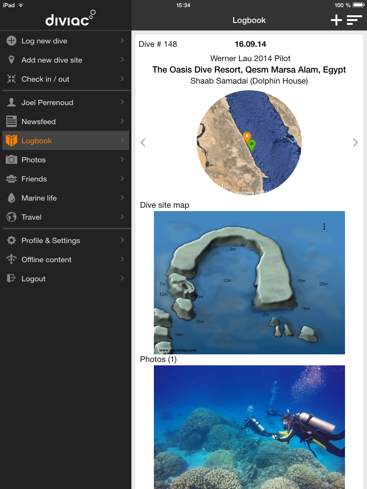Open the sort/filter lines icon in header
Viewport: 367px width, 489px height.
[354, 20]
